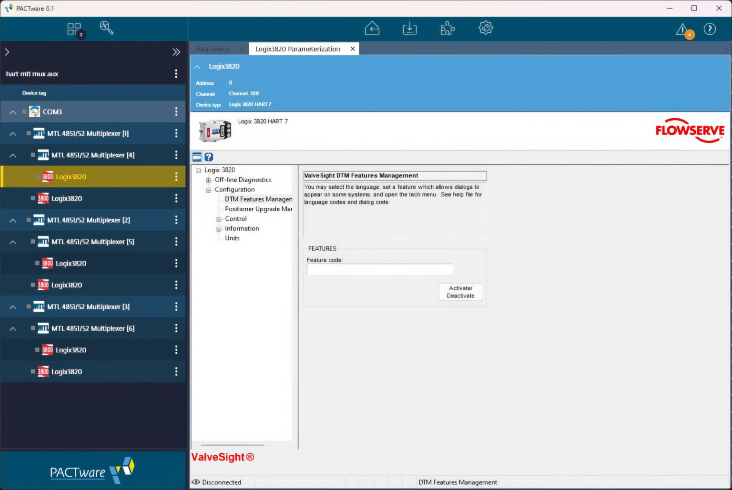The image size is (732, 490).
Task: Collapse MTL 4851/52 Multiplexer [2] node
Action: 13,221
